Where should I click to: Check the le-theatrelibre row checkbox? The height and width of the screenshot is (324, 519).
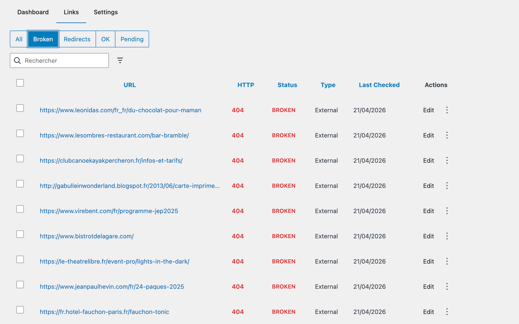point(20,259)
